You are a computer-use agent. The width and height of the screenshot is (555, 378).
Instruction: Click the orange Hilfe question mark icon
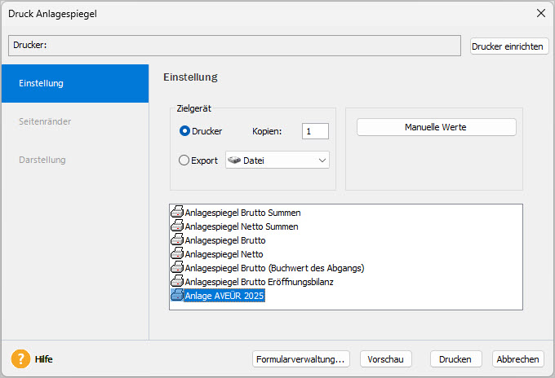coord(20,358)
